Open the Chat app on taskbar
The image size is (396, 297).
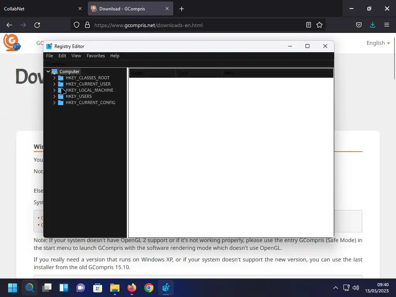click(80, 288)
